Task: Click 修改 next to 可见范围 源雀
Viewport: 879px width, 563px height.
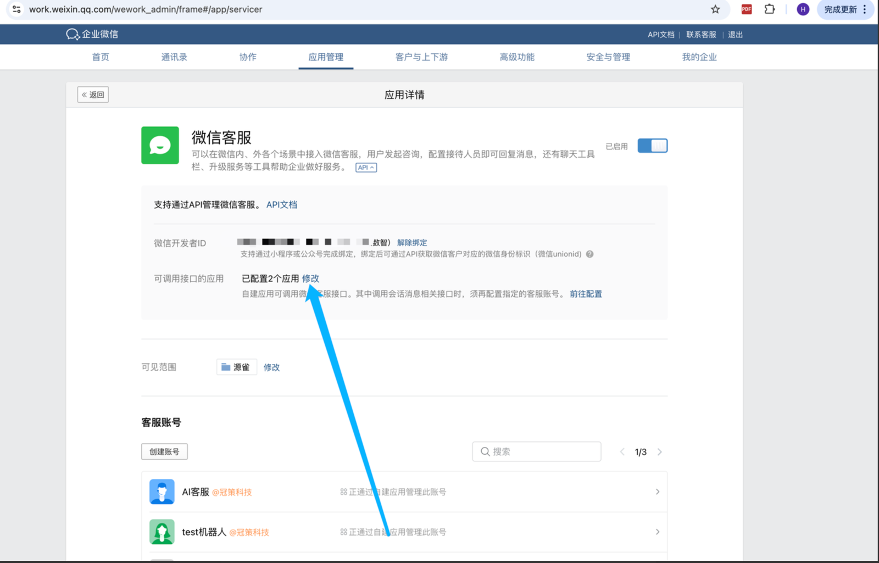Action: (x=271, y=367)
